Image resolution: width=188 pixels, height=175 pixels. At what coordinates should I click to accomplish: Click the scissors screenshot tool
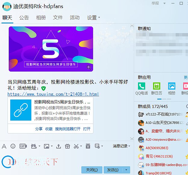[76, 146]
